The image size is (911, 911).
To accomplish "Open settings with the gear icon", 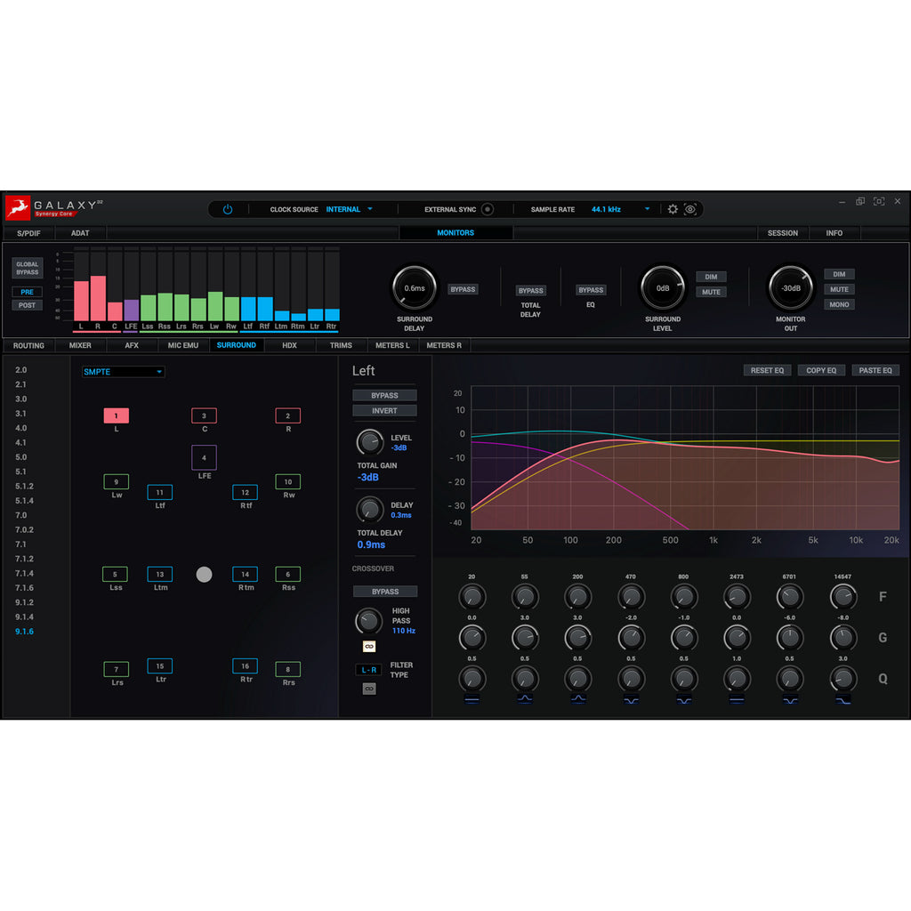I will tap(673, 210).
